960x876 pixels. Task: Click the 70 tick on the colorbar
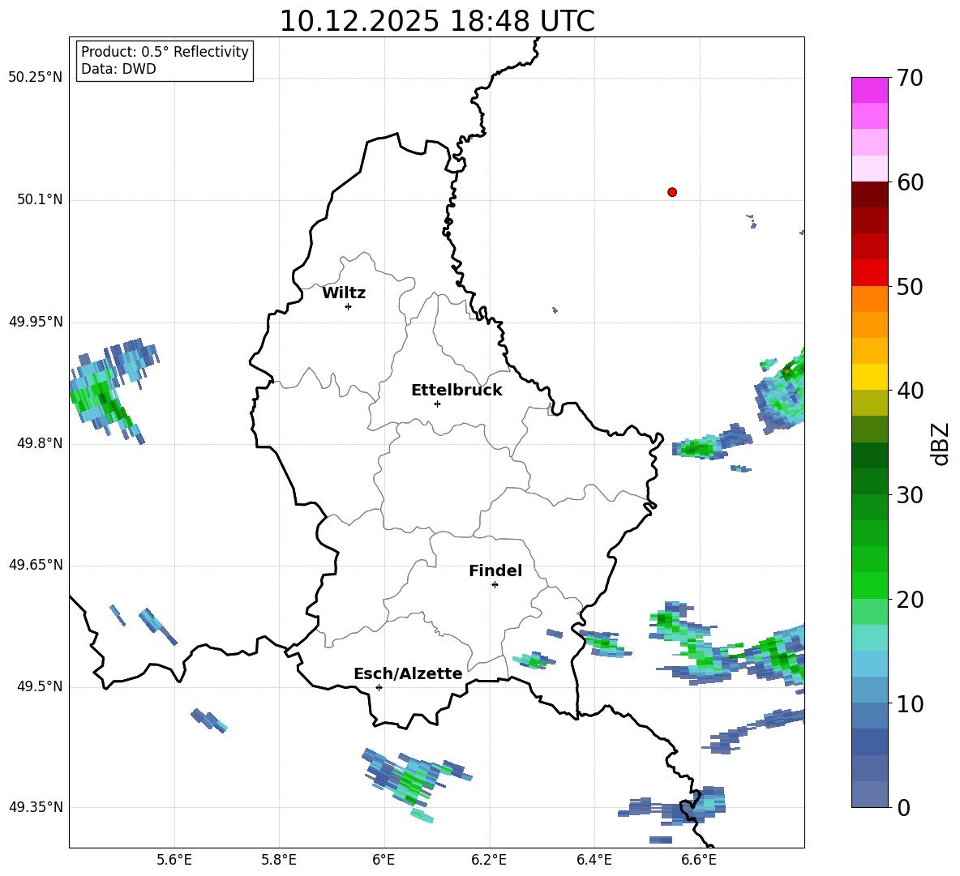point(910,78)
